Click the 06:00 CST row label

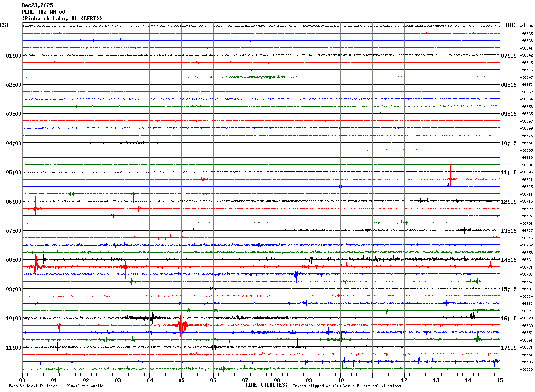pos(14,202)
